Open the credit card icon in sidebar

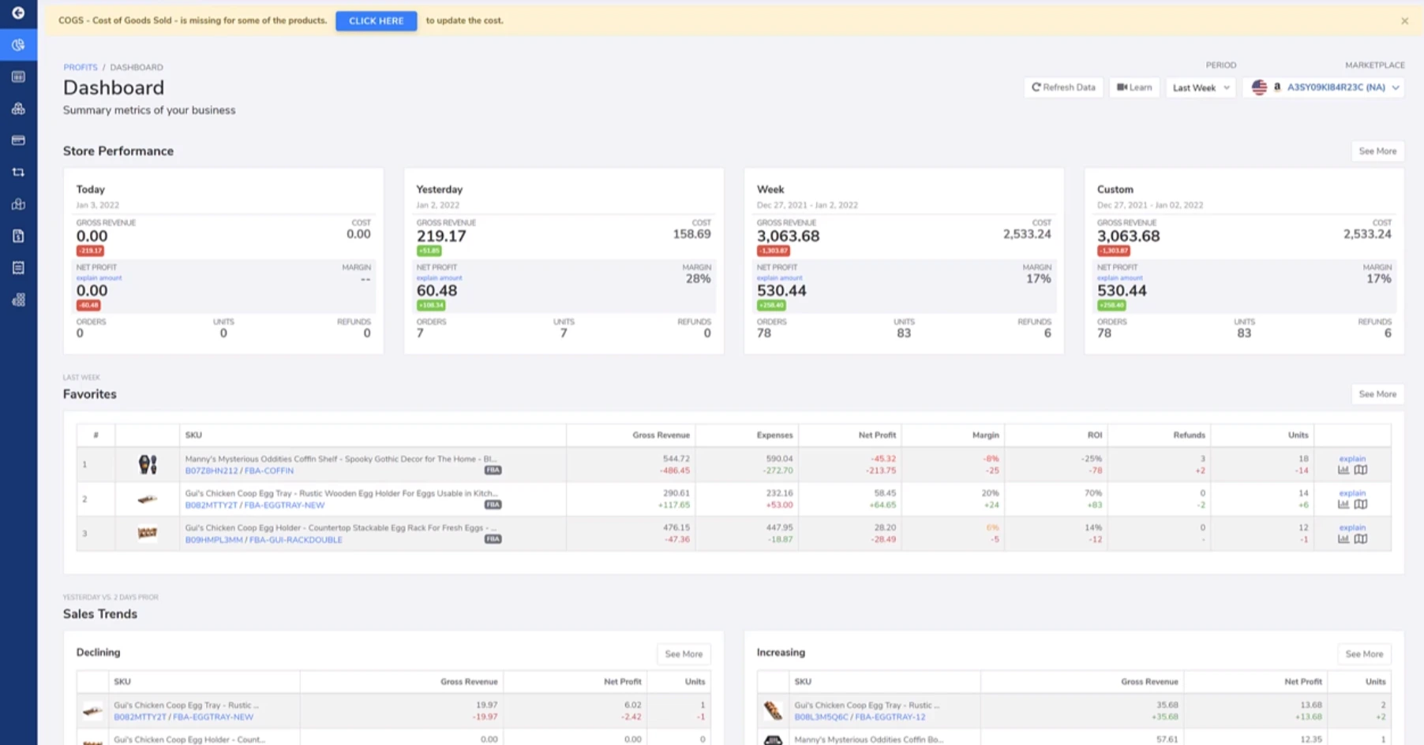(18, 140)
